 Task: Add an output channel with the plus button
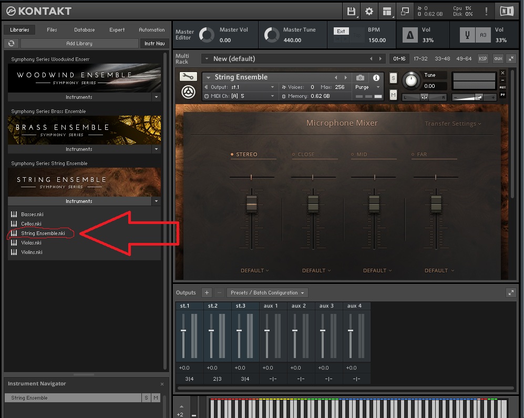pyautogui.click(x=207, y=293)
